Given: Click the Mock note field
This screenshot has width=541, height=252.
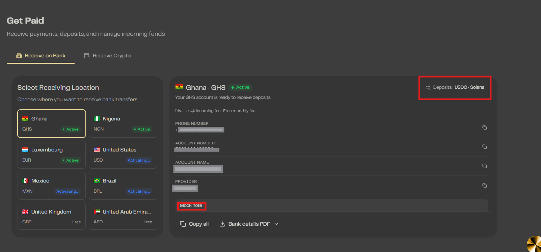Looking at the screenshot, I should coord(332,205).
